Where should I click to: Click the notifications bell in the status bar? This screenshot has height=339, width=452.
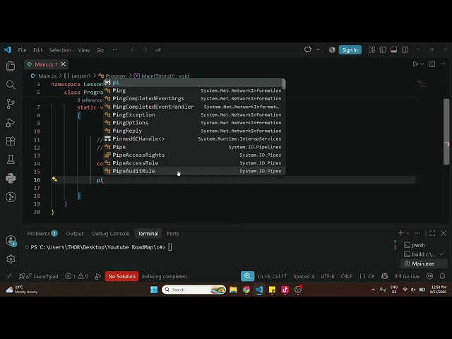pos(443,276)
